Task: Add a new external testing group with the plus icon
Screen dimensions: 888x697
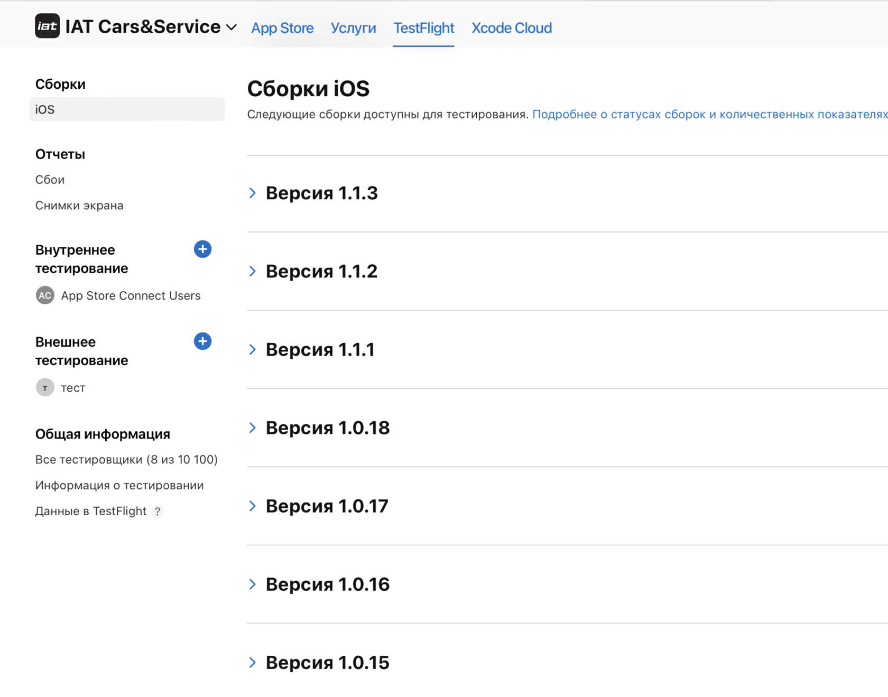Action: 202,341
